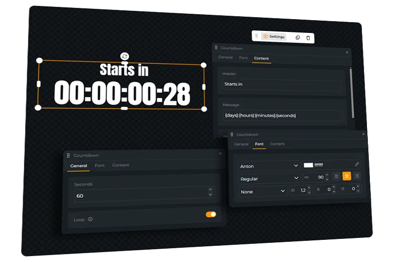394x262 pixels.
Task: Align text left in the Font panel
Action: [336, 176]
